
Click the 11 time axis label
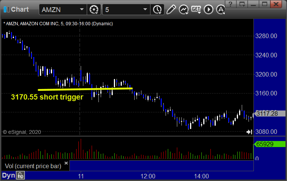pyautogui.click(x=81, y=176)
